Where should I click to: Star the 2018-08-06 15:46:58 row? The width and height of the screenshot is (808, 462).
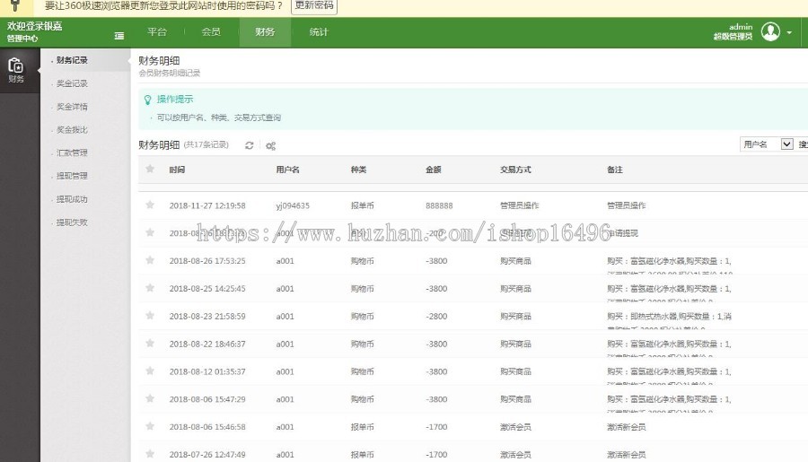(150, 426)
